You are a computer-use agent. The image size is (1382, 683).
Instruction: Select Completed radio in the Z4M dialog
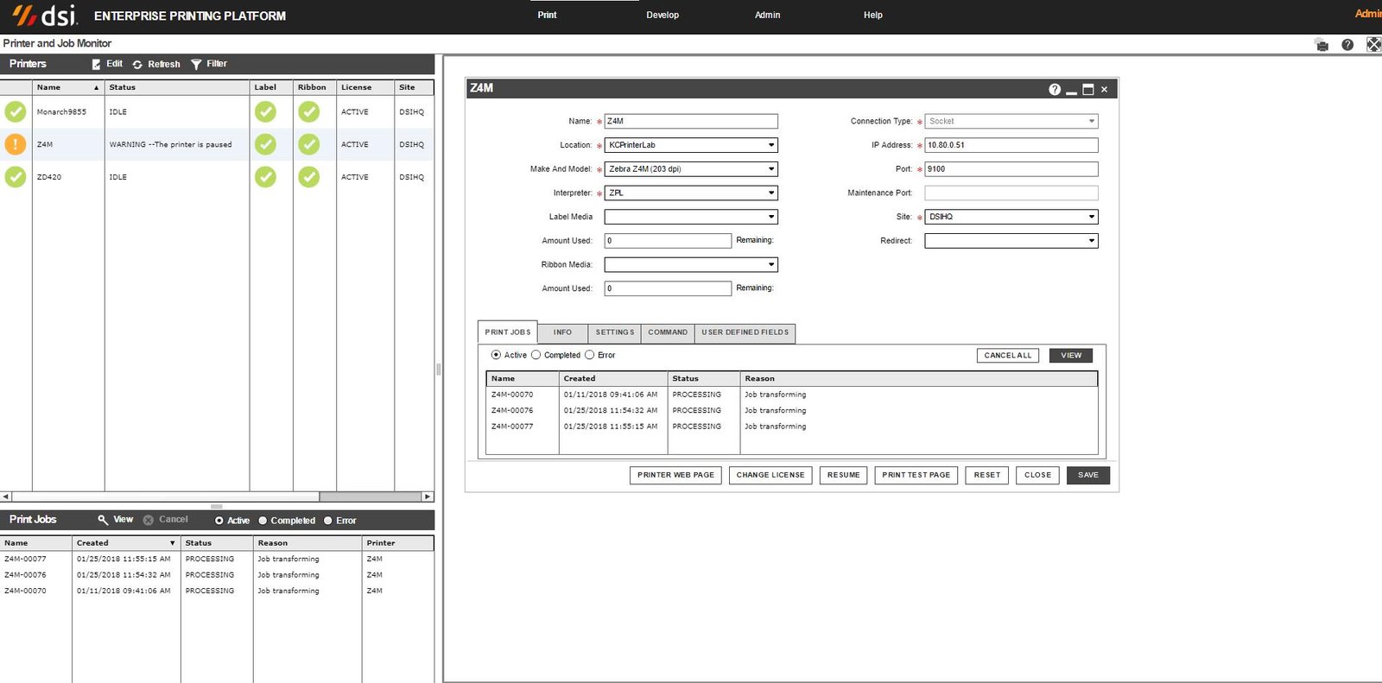point(536,355)
